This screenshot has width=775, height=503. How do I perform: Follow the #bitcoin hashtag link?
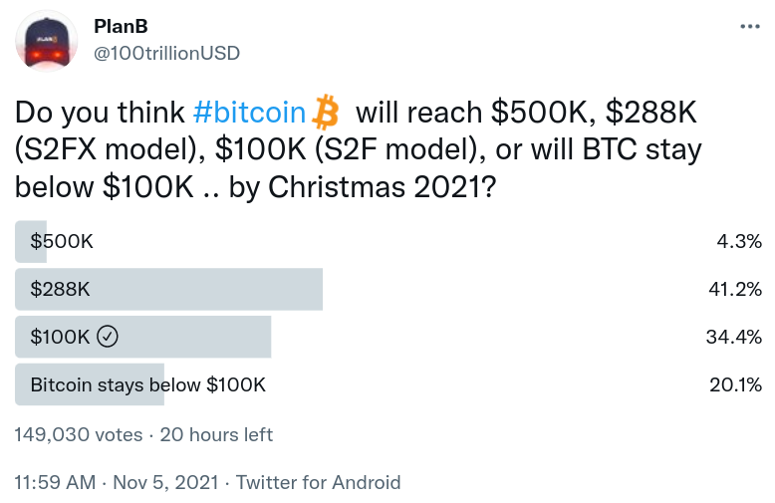click(250, 113)
